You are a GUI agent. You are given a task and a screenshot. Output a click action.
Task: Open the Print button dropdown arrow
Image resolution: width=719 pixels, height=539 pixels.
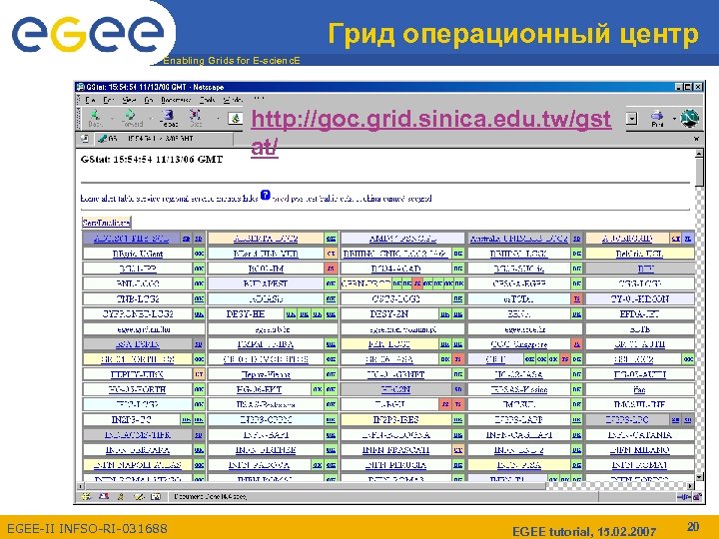pos(674,119)
